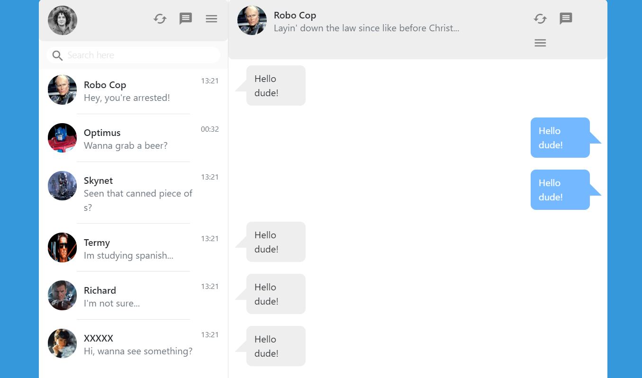The width and height of the screenshot is (642, 378).
Task: Open the chat with Termy
Action: coord(133,249)
